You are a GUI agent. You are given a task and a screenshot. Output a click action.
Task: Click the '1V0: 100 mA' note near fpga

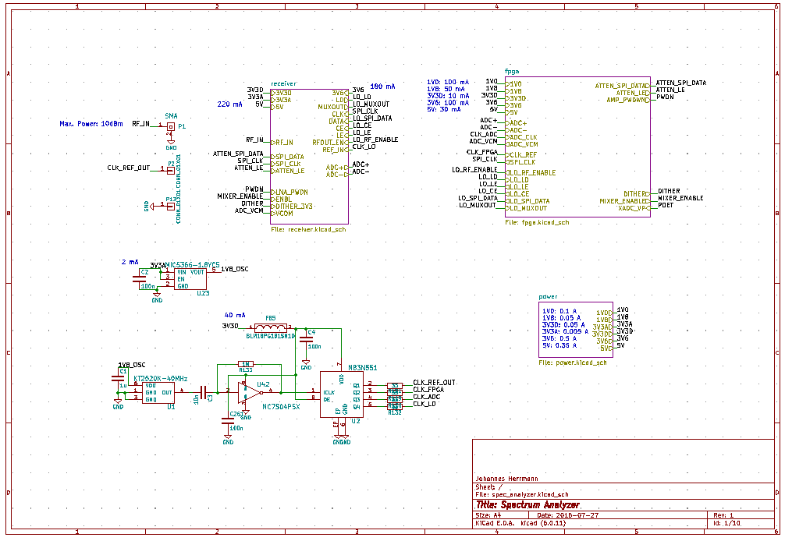(448, 82)
